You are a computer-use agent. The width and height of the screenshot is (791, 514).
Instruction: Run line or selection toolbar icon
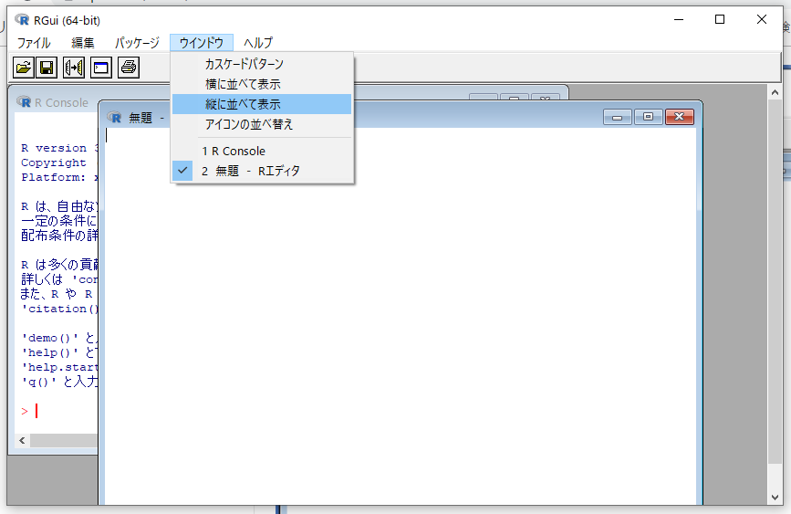pos(74,68)
